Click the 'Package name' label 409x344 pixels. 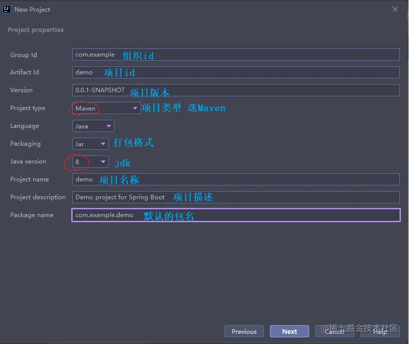click(x=32, y=215)
